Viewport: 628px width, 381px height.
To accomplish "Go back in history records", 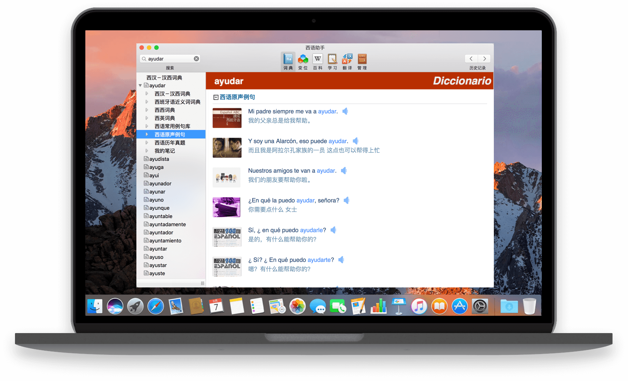I will pyautogui.click(x=471, y=59).
